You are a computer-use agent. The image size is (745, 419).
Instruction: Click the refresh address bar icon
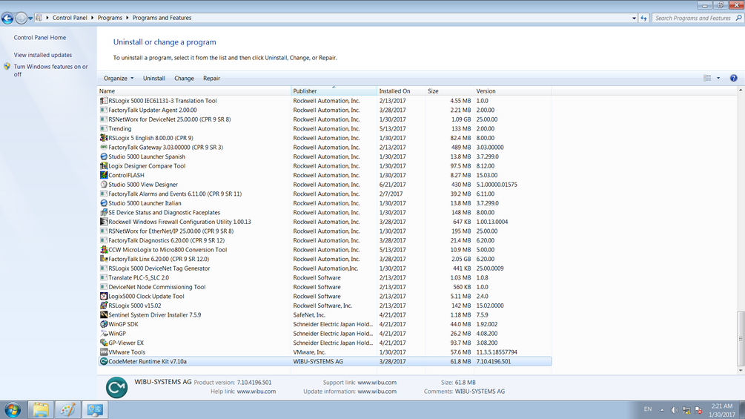(643, 18)
